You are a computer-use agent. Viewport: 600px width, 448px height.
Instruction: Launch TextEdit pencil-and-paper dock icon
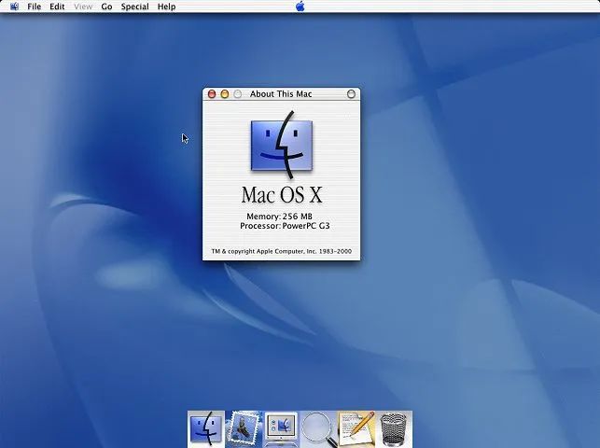[x=356, y=428]
